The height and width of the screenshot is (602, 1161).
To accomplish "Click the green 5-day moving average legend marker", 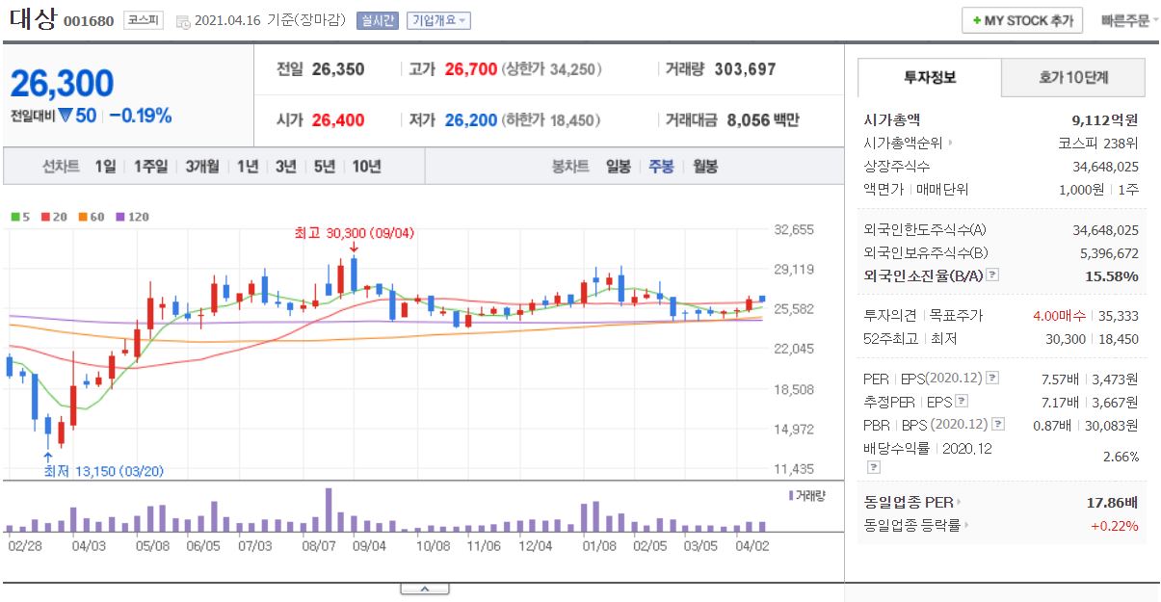I will pos(14,217).
